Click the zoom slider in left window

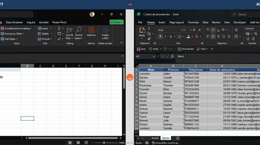[x=104, y=143]
